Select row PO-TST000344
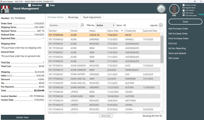Viewport: 204px width, 120px height. [x=104, y=35]
